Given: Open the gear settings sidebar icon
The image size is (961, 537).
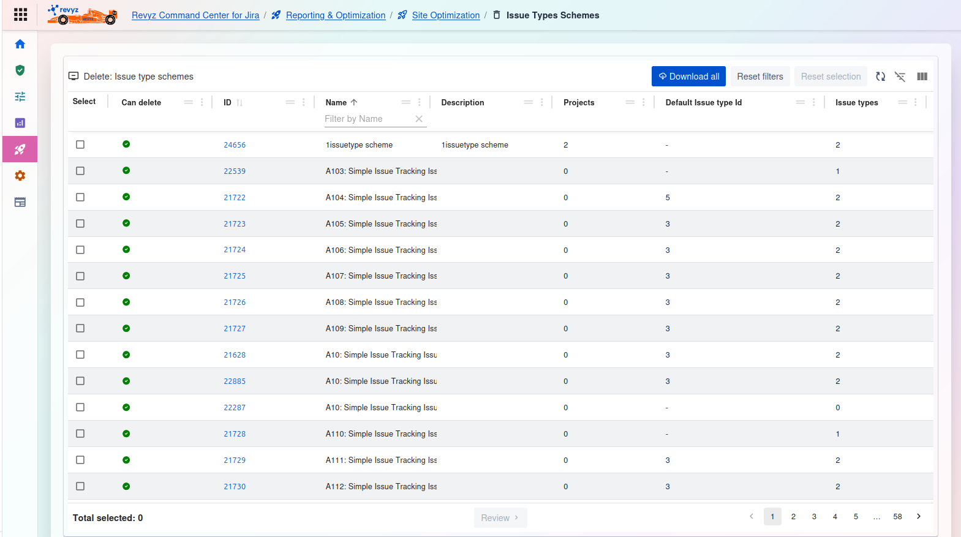Looking at the screenshot, I should [x=20, y=176].
